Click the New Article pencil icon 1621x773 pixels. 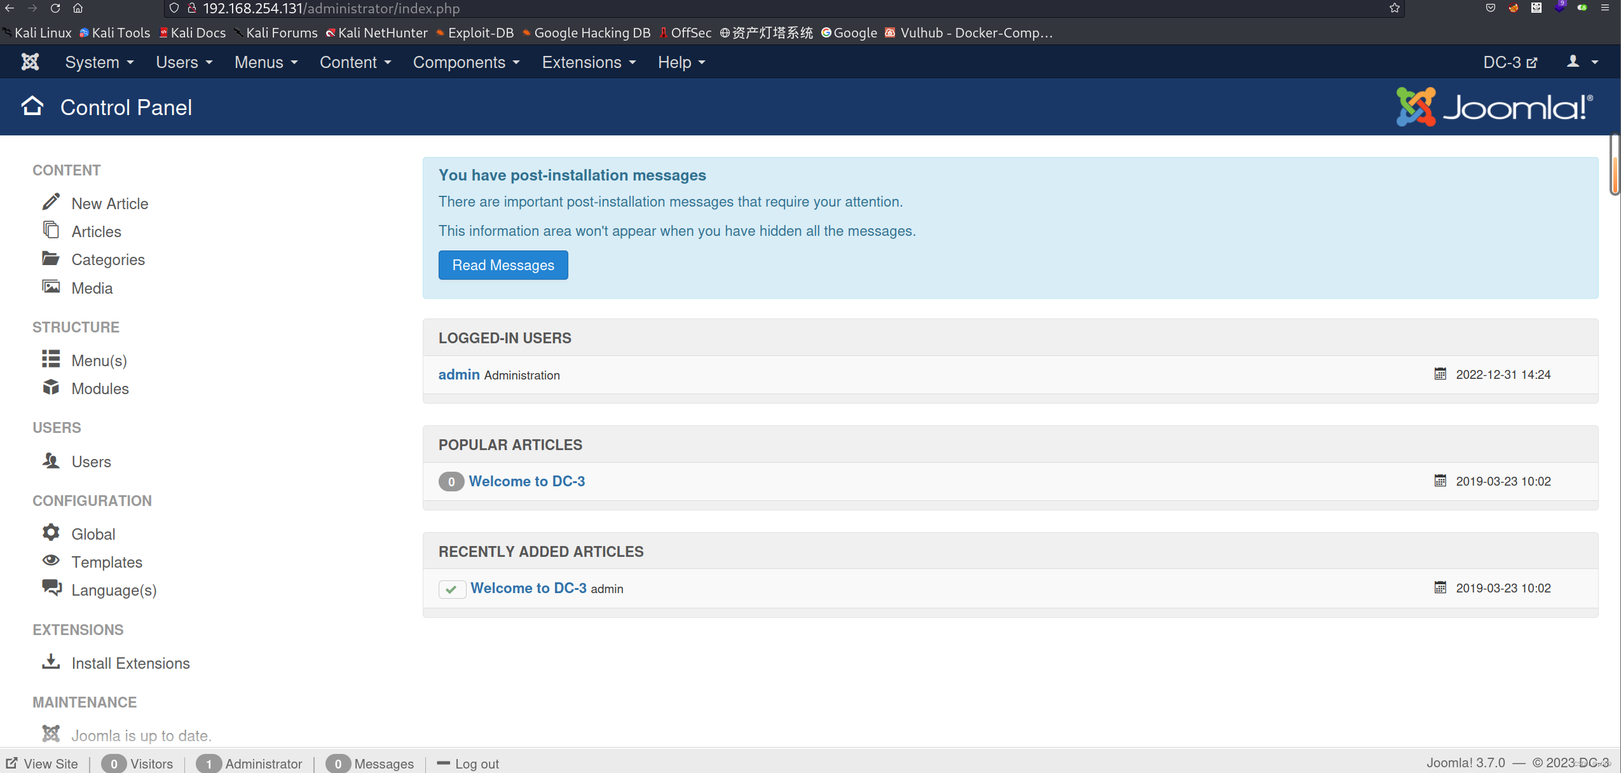51,202
